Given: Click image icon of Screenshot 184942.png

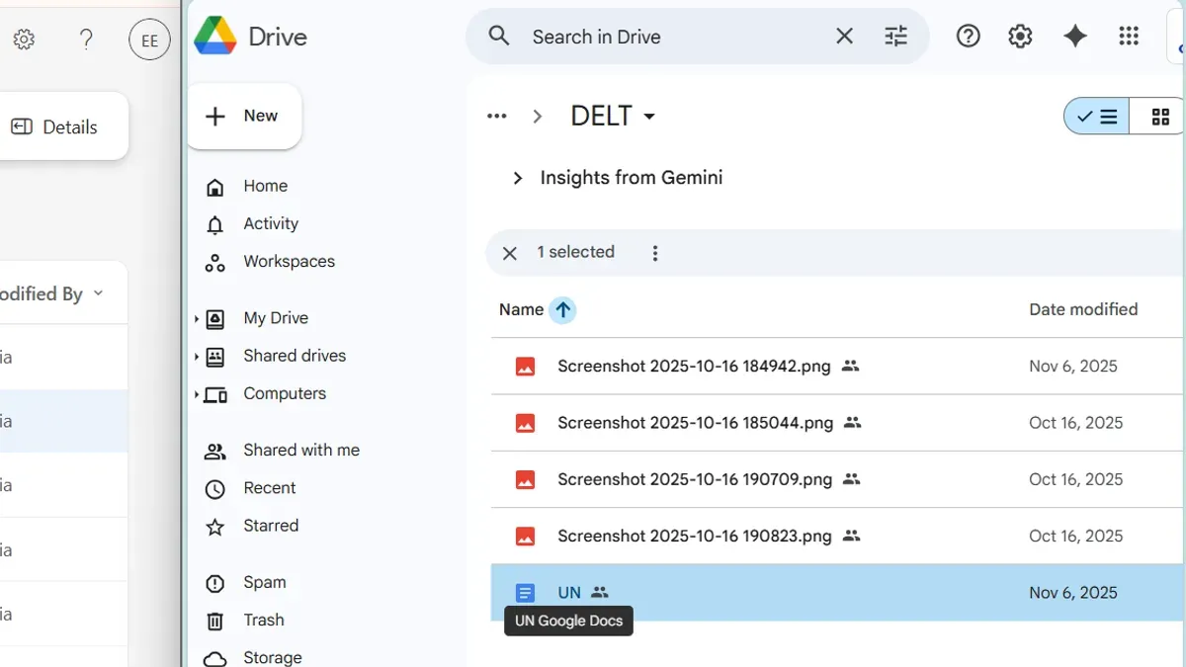Looking at the screenshot, I should pos(525,367).
